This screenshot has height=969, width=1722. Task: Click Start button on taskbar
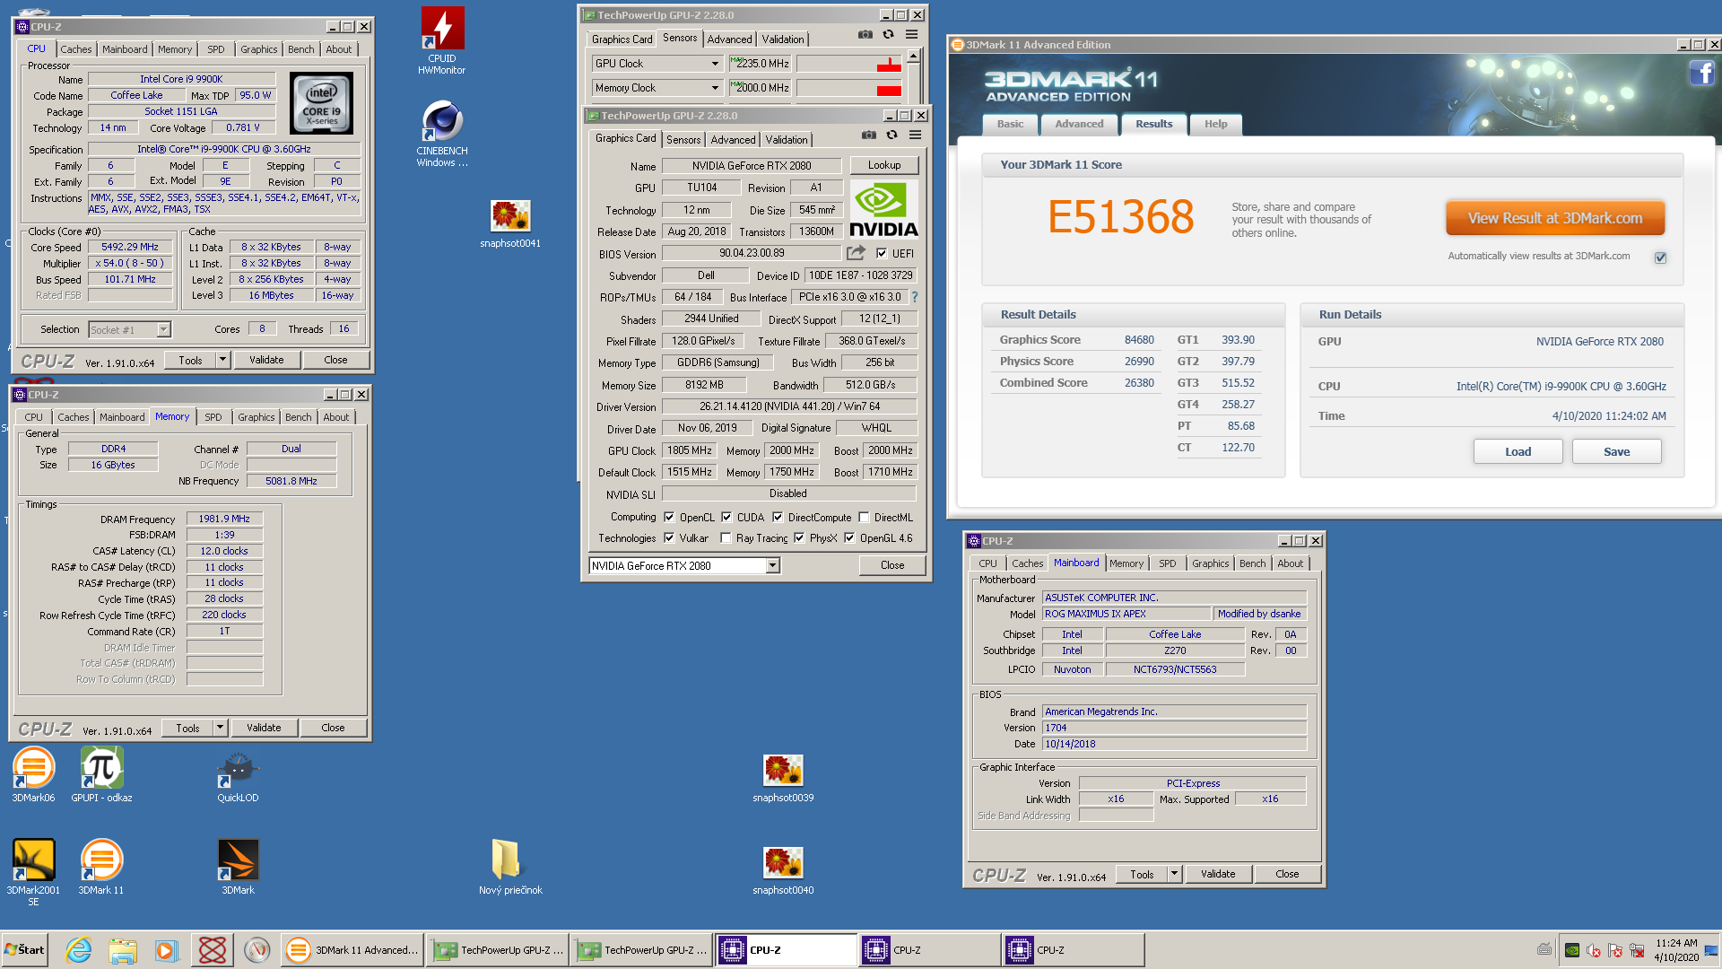point(24,949)
